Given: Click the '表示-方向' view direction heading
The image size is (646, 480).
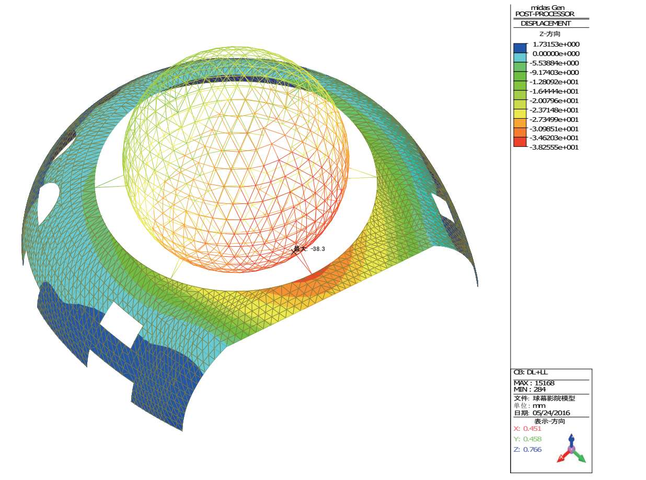Looking at the screenshot, I should (x=550, y=421).
